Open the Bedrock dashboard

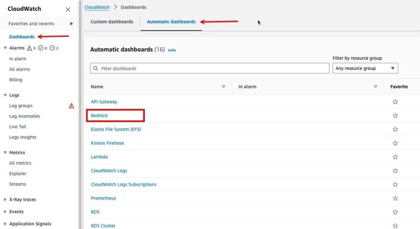(x=100, y=116)
